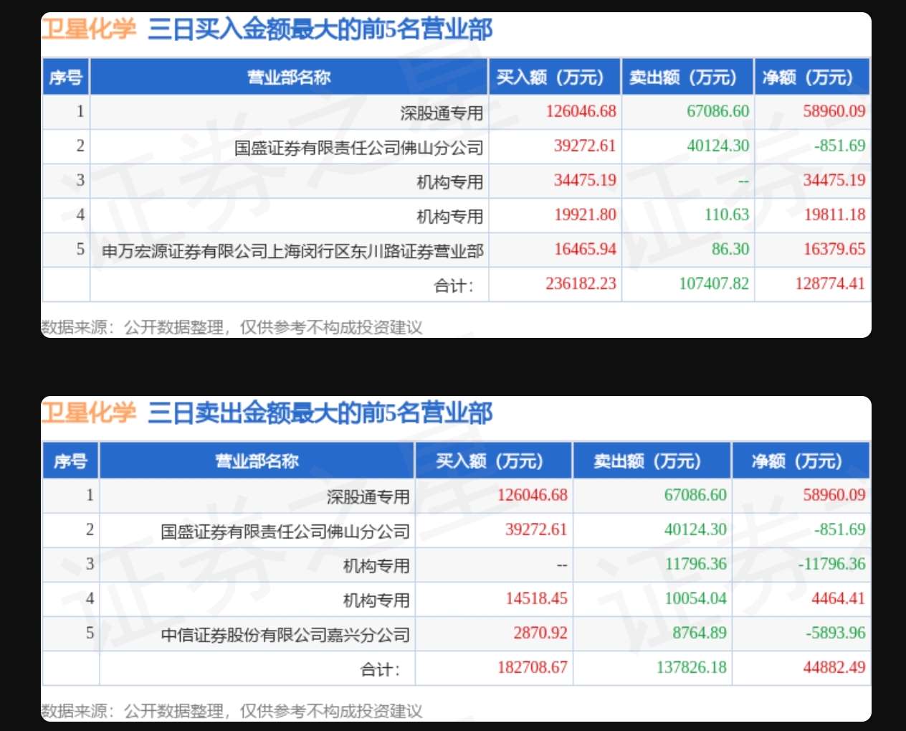Click -851.69 in the 三日买入 table
Viewport: 906px width, 731px height.
pos(840,146)
